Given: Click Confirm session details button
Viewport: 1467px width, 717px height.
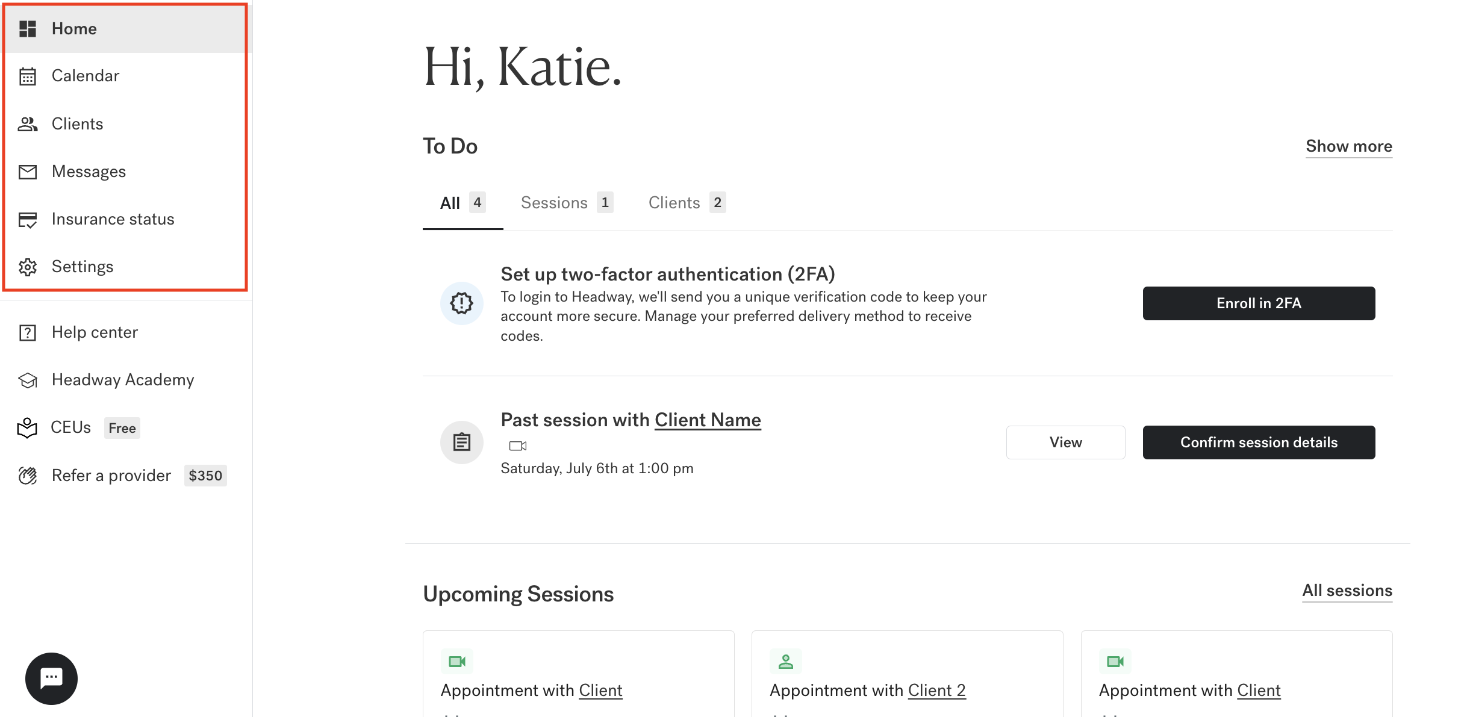Looking at the screenshot, I should 1259,442.
